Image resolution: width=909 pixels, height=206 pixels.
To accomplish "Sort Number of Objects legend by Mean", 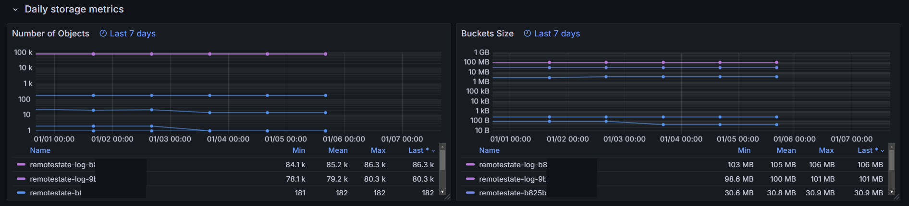I will (338, 150).
